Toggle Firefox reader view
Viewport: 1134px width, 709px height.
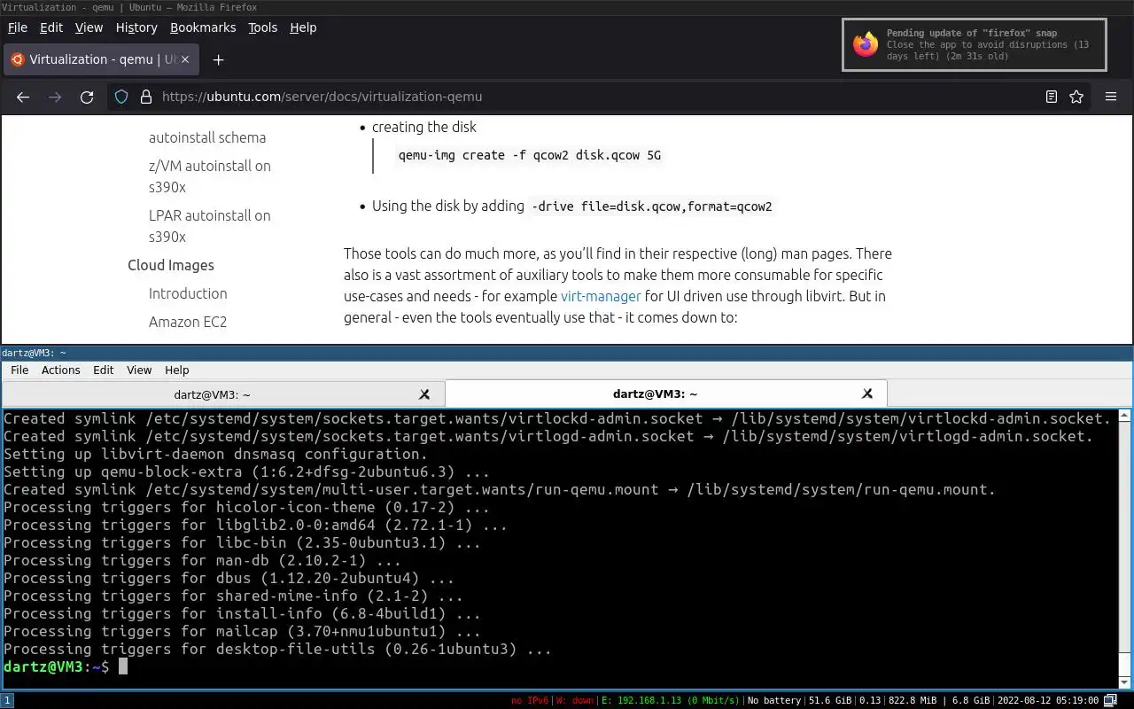tap(1052, 97)
